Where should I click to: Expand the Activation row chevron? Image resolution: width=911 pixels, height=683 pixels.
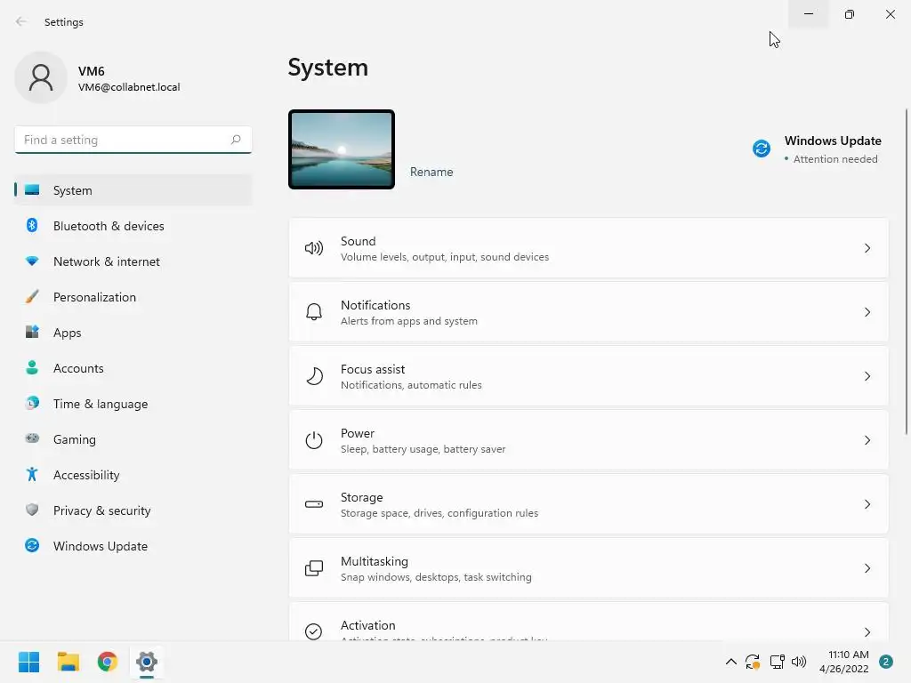click(x=867, y=632)
